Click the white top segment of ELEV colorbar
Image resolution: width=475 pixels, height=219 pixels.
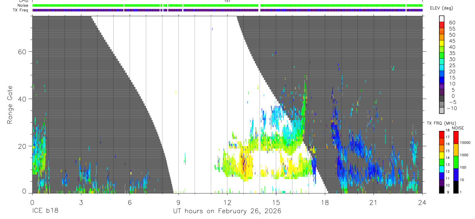[442, 19]
